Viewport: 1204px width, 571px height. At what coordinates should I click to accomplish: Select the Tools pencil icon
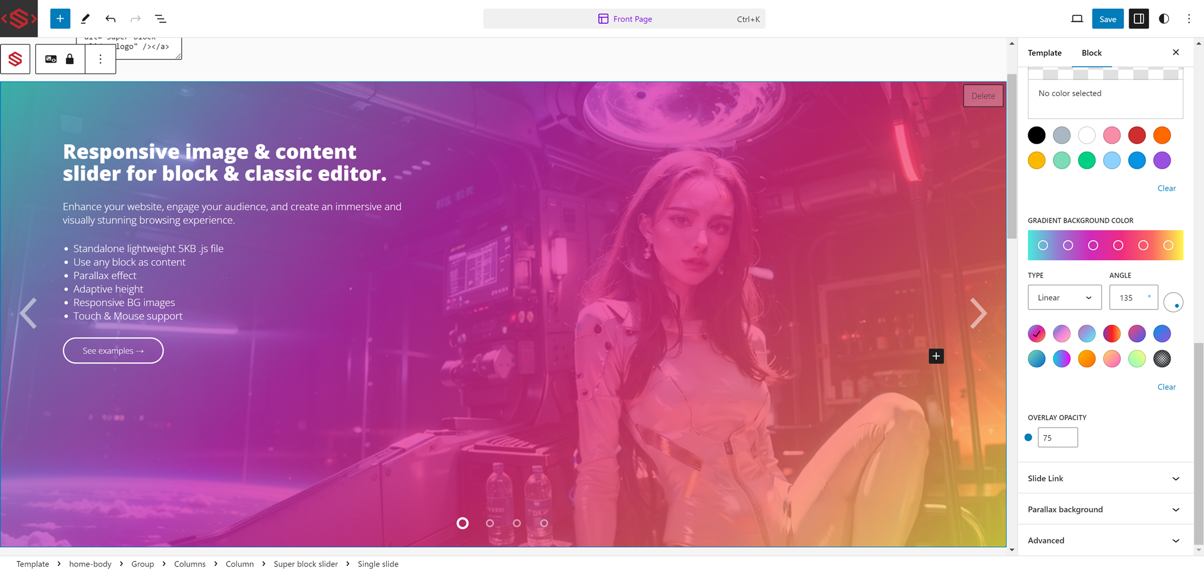85,19
